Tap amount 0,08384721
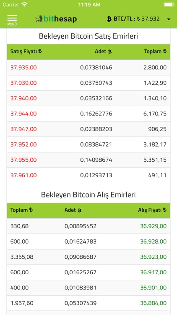 [x=96, y=144]
